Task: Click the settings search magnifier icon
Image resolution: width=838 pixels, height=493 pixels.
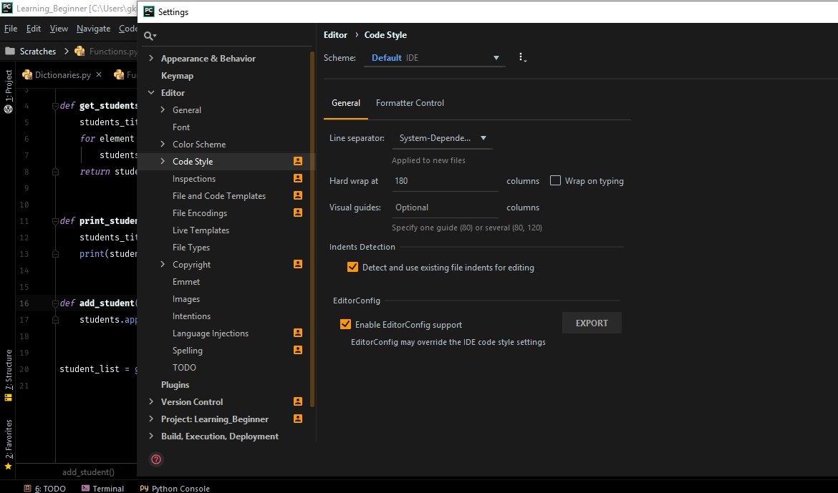Action: pos(149,36)
